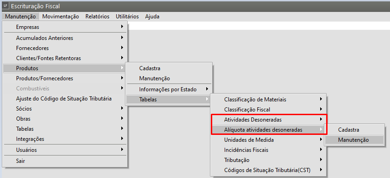This screenshot has width=390, height=178.
Task: Expand the Empresas submenu
Action: click(65, 27)
